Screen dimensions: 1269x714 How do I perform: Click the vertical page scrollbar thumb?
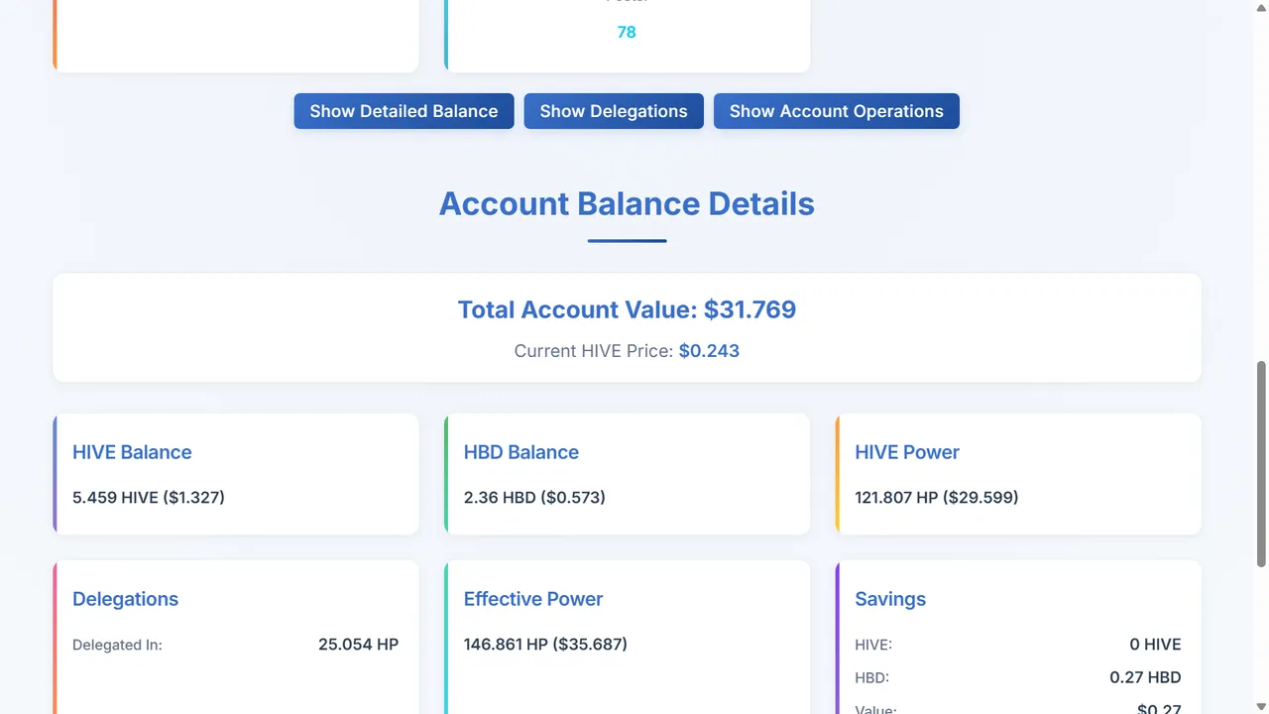1261,464
